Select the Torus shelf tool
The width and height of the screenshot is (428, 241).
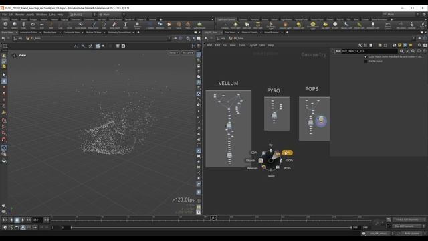point(33,25)
